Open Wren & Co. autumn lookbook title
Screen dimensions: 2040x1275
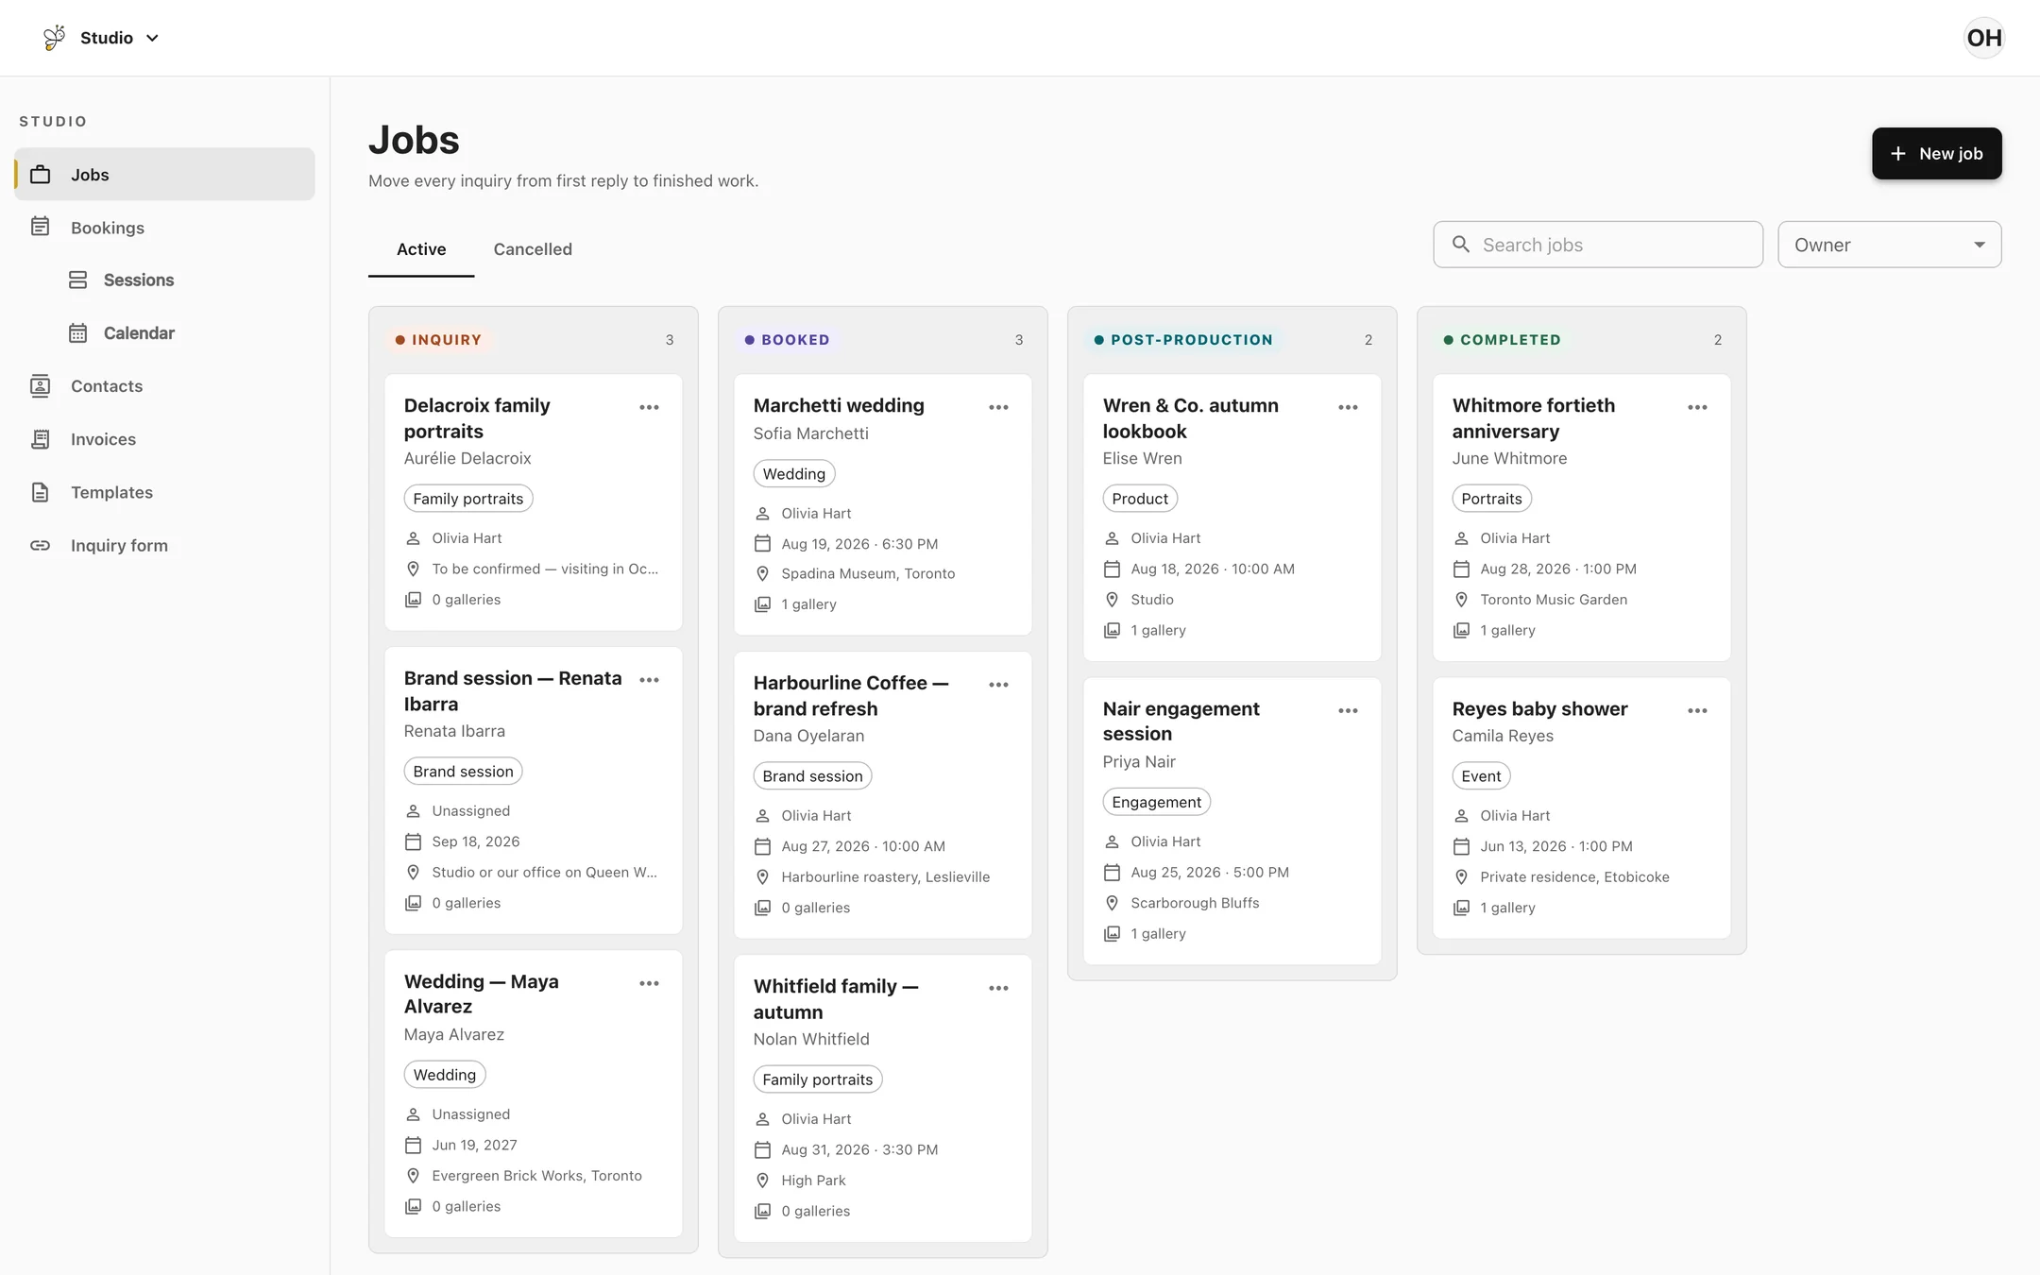click(x=1190, y=418)
